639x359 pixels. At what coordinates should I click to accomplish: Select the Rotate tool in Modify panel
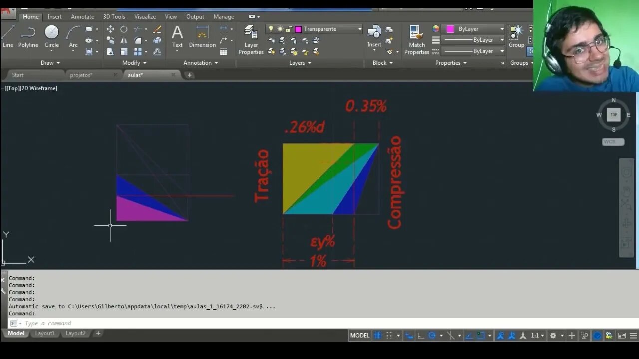point(124,29)
